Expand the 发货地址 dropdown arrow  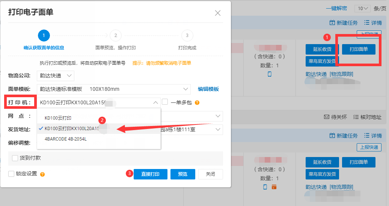point(218,129)
